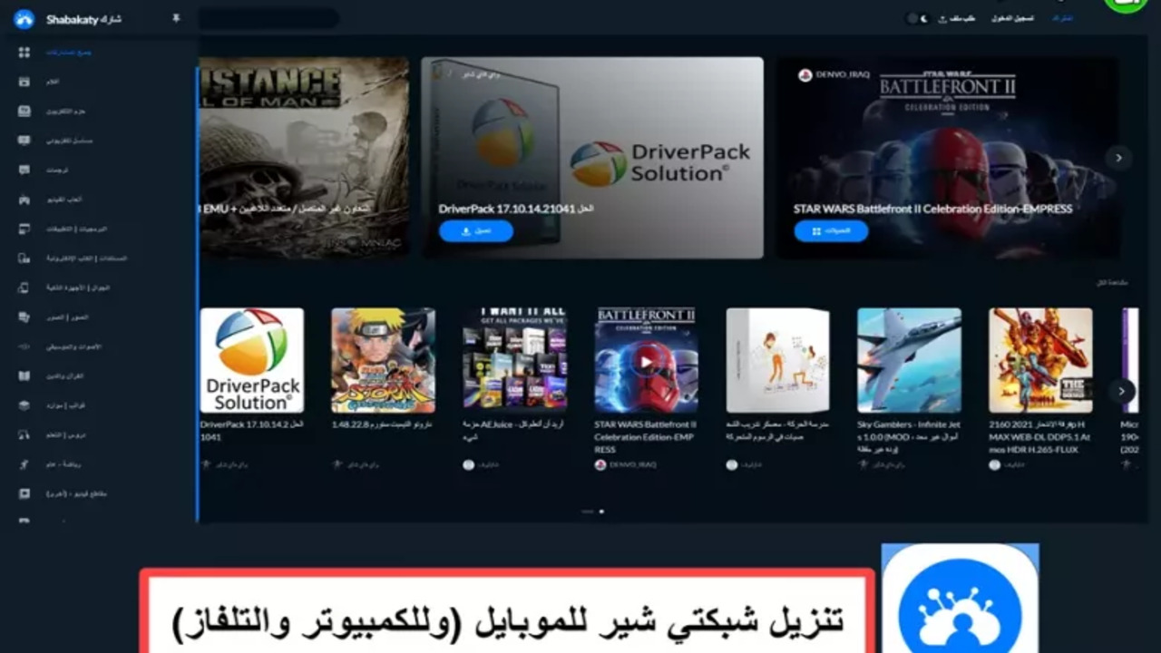Open the AEJuice 'I Want It All' thumbnail
Viewport: 1161px width, 653px height.
click(514, 360)
